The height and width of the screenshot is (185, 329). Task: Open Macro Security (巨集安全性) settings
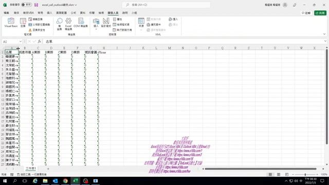tap(36, 30)
